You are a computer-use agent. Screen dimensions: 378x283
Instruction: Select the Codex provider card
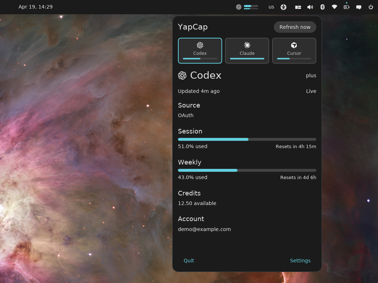click(200, 51)
